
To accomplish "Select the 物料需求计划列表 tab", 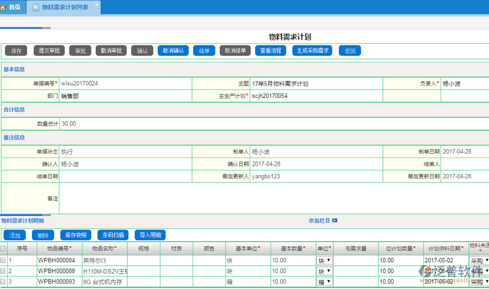I will coord(65,8).
